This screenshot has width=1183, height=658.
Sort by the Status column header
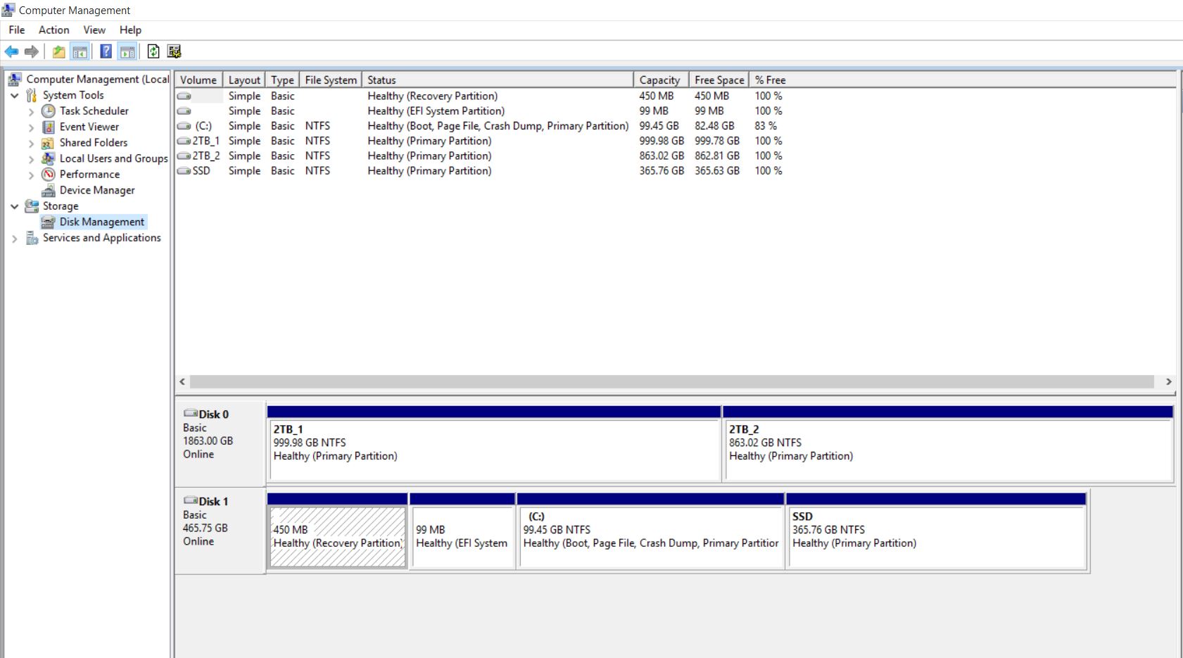(498, 80)
